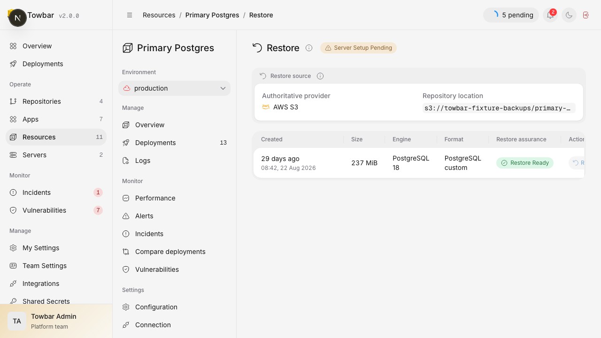Open Compare deployments page

pyautogui.click(x=174, y=252)
